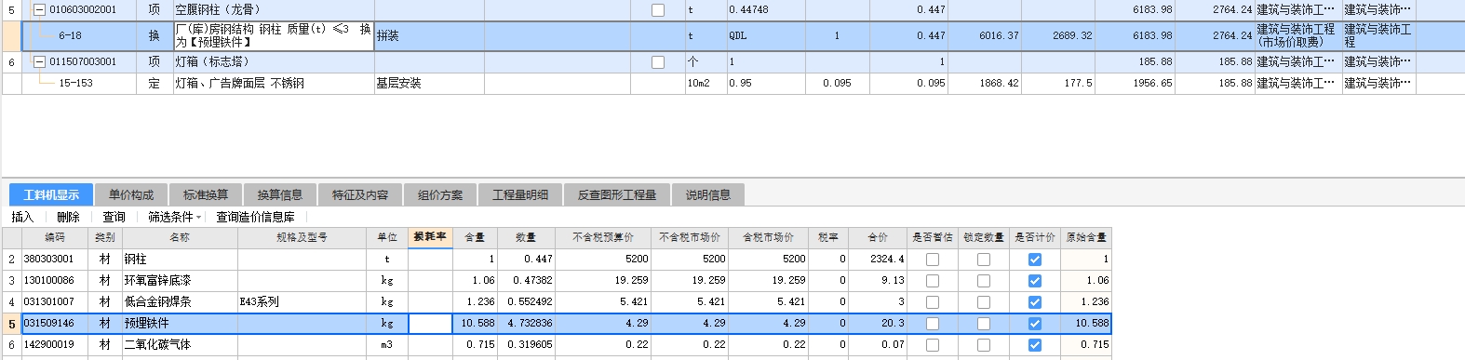The image size is (1465, 360).
Task: Select code cell 031509146
Action: tap(55, 324)
